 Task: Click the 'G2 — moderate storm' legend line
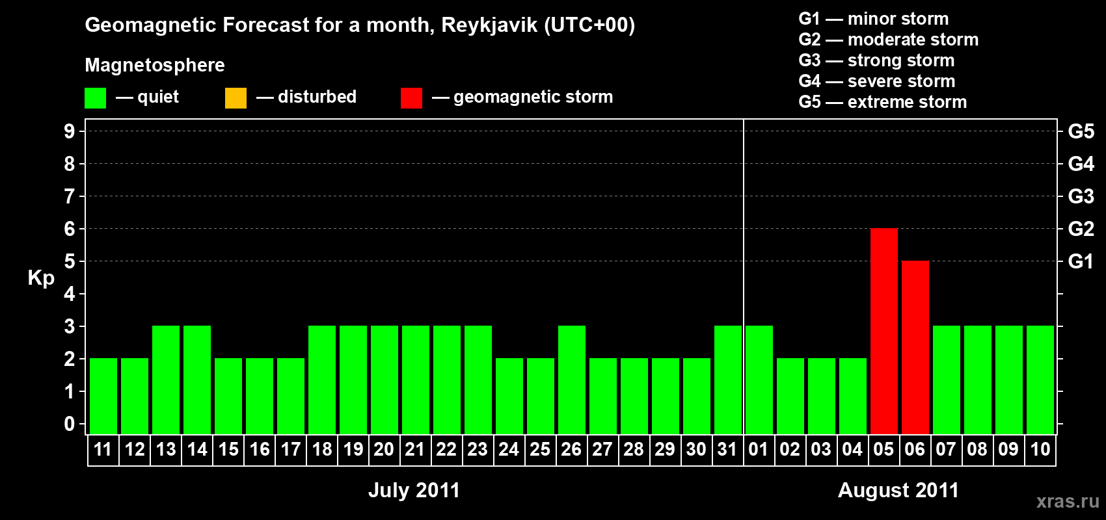pos(889,40)
